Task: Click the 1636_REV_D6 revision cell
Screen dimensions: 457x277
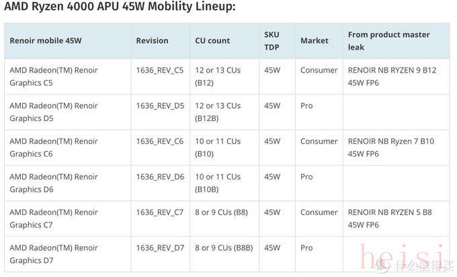Action: tap(160, 177)
